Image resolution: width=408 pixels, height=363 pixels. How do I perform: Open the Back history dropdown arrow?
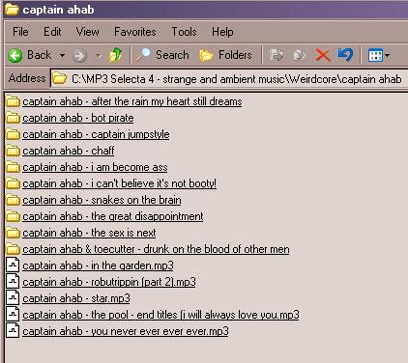coord(62,56)
